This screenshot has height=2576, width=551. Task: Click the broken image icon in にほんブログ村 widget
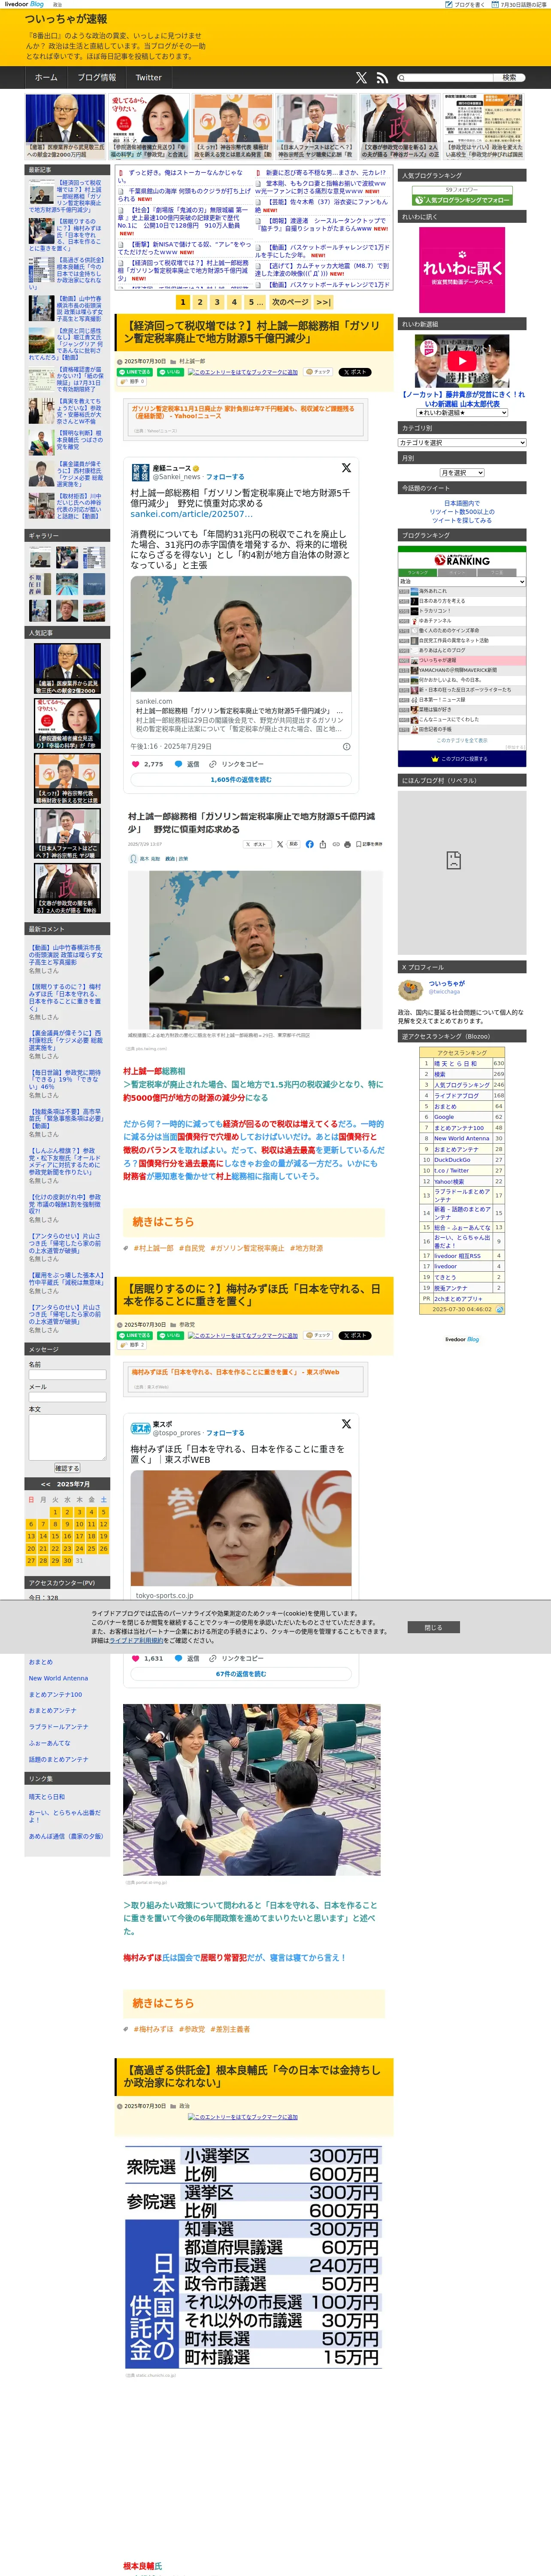(x=453, y=860)
